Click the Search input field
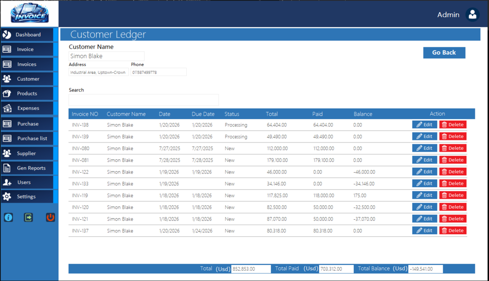 (x=144, y=100)
